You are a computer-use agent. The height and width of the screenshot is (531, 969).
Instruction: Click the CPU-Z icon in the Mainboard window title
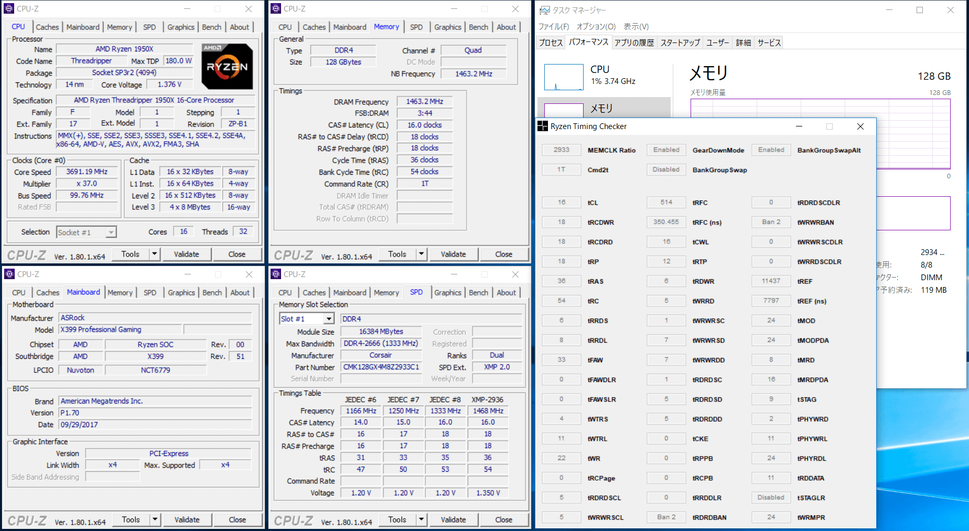point(9,274)
